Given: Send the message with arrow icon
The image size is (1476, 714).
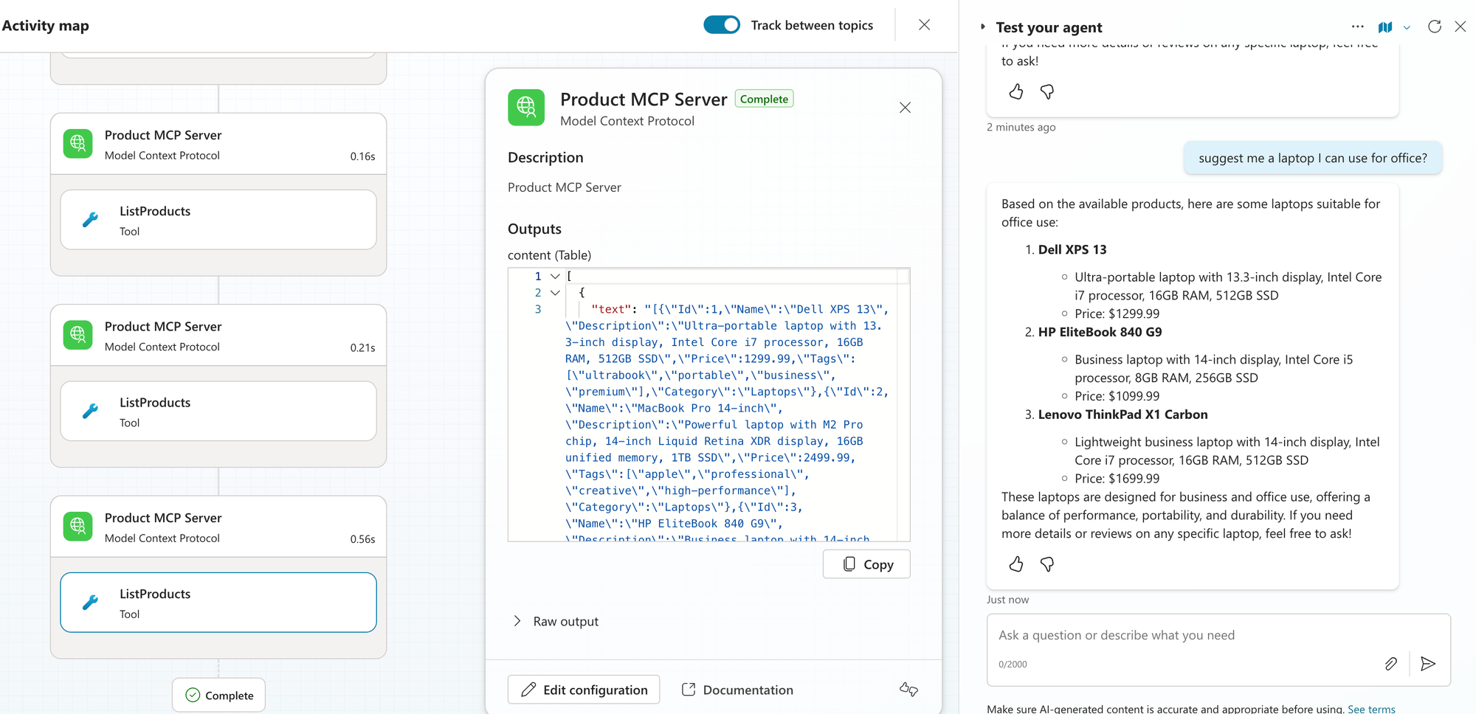Looking at the screenshot, I should (1428, 664).
